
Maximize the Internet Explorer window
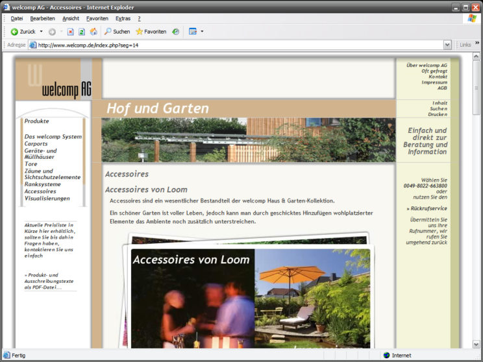pos(465,7)
